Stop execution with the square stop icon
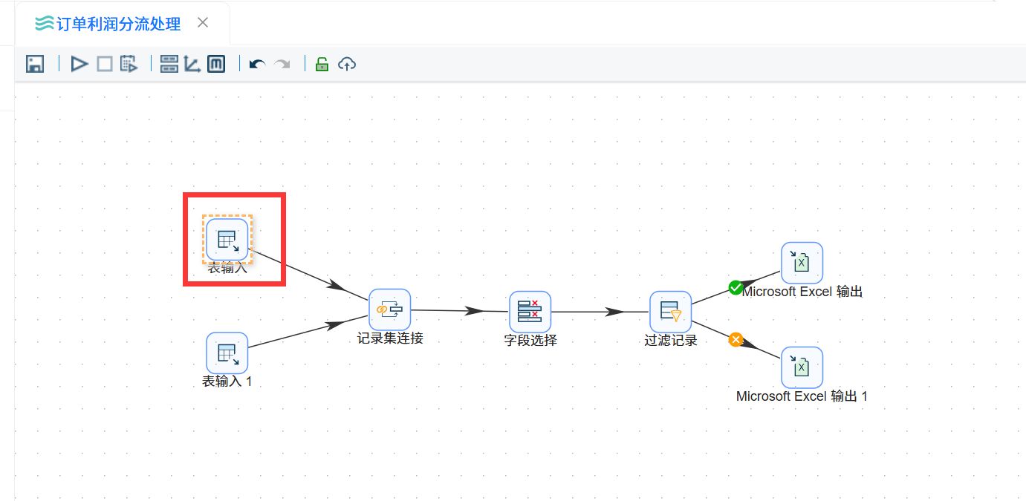This screenshot has width=1026, height=501. [x=105, y=64]
